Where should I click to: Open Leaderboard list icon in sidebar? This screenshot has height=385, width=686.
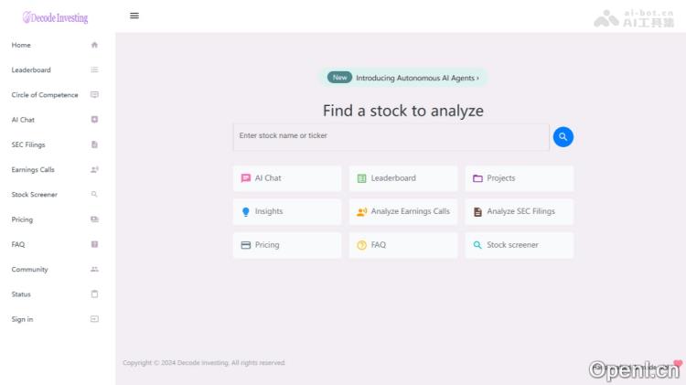(x=94, y=70)
